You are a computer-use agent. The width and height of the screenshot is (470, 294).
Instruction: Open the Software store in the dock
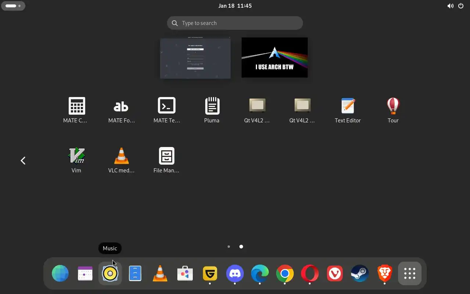coord(185,273)
